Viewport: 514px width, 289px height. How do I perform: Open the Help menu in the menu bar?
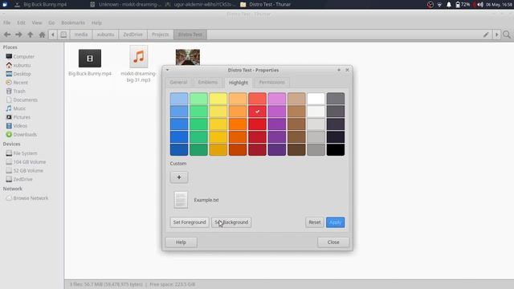tap(96, 22)
